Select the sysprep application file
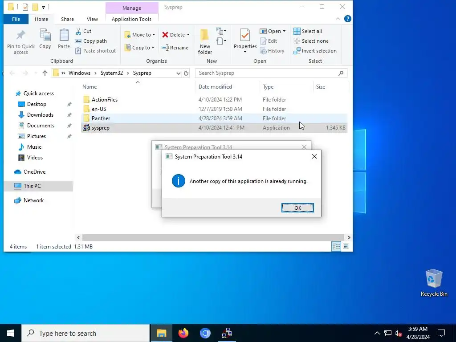 tap(213, 128)
